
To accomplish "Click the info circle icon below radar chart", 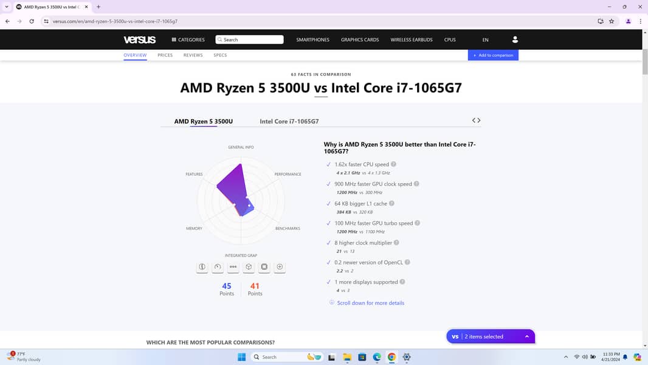I will click(x=202, y=266).
